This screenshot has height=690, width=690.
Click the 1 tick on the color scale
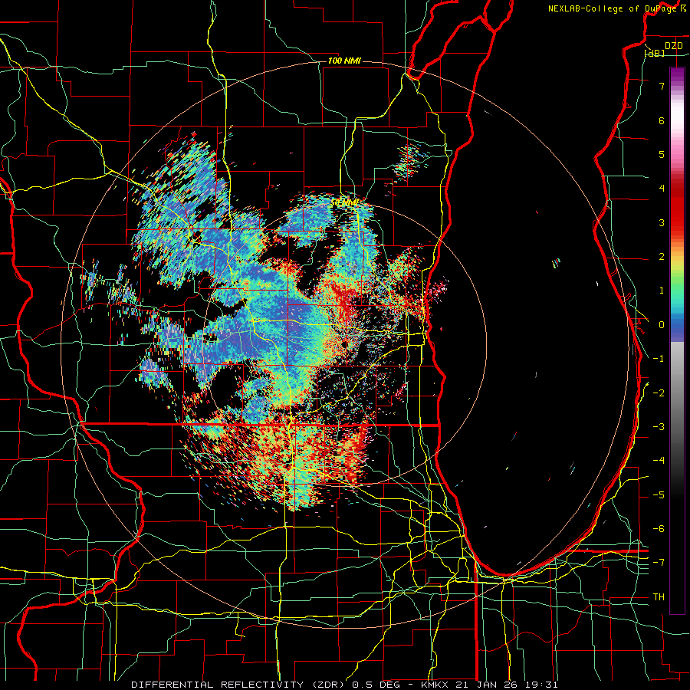tap(662, 291)
